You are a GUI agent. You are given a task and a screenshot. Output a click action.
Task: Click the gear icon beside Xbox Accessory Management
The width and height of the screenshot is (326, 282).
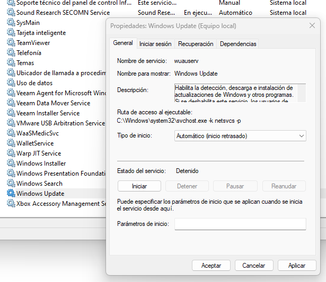11,204
